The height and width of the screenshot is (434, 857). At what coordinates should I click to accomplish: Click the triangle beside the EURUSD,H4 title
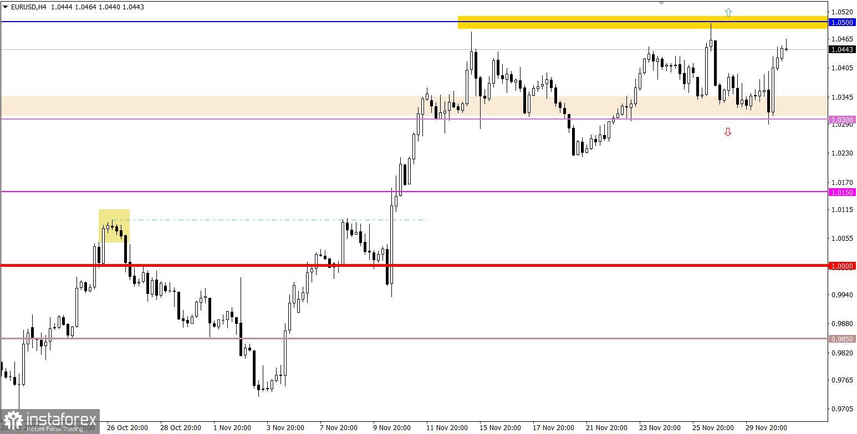[x=6, y=7]
